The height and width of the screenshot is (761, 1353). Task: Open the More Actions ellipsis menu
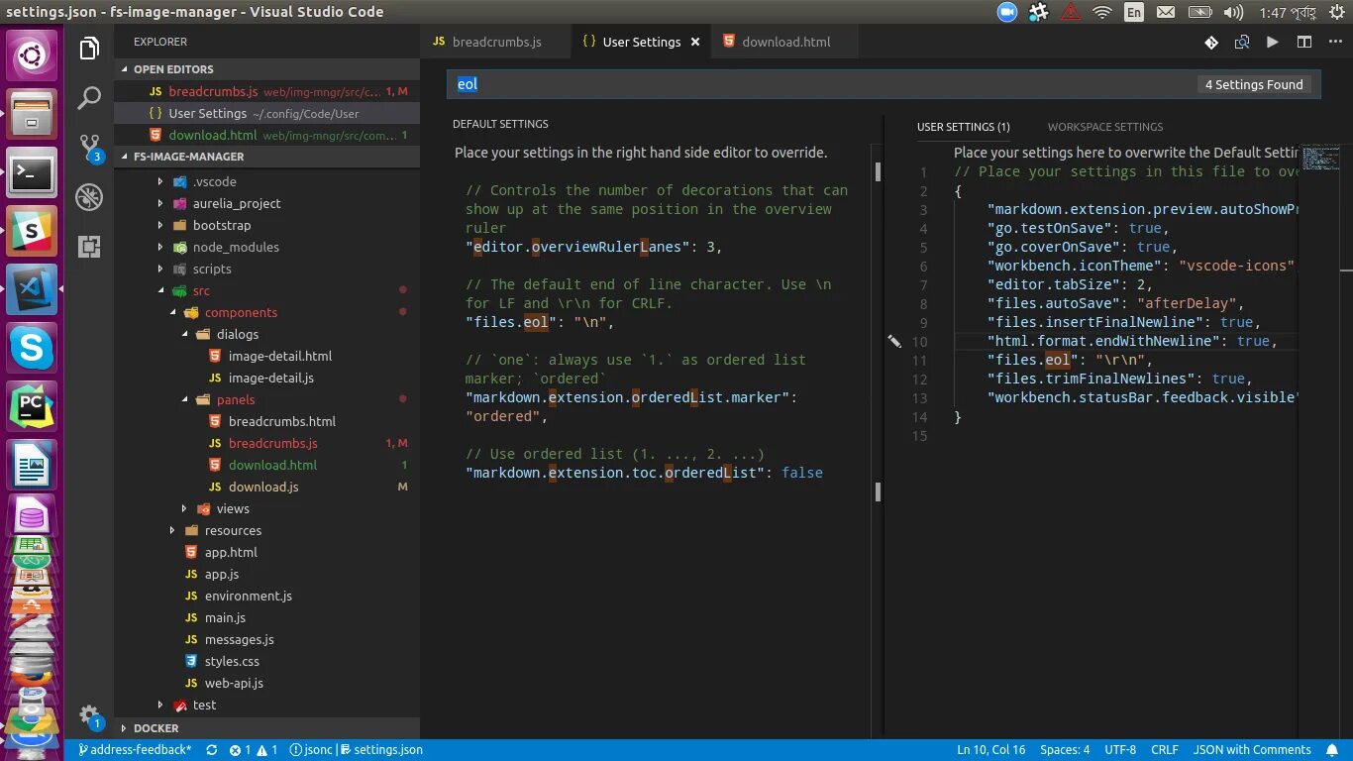tap(1334, 42)
